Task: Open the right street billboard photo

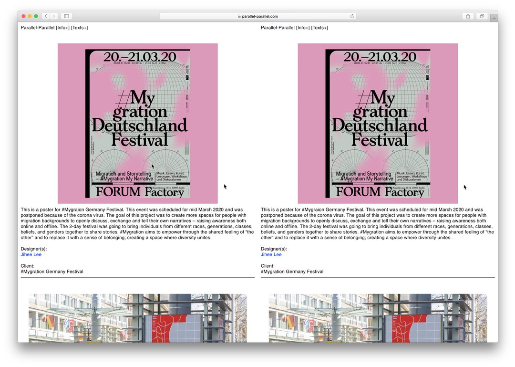Action: (378, 318)
